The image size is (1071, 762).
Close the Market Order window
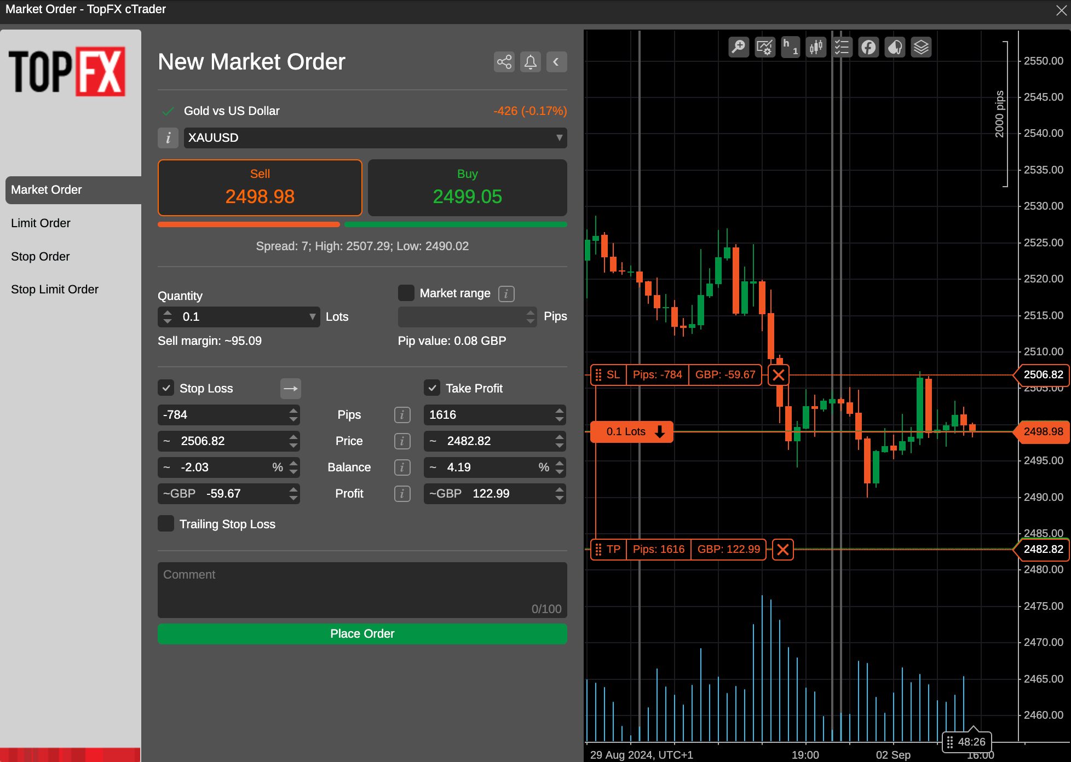(x=1061, y=10)
